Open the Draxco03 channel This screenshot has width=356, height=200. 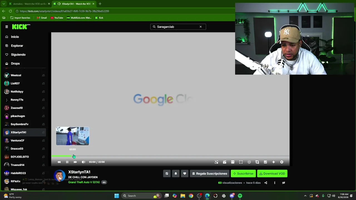(24, 149)
